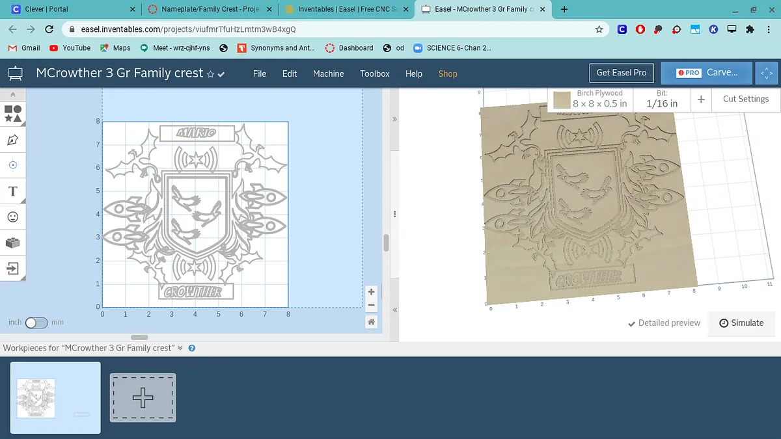The image size is (781, 439).
Task: Open the File menu
Action: point(260,74)
